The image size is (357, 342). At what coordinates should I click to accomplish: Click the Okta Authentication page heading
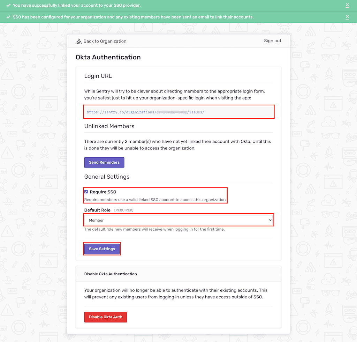pos(108,57)
